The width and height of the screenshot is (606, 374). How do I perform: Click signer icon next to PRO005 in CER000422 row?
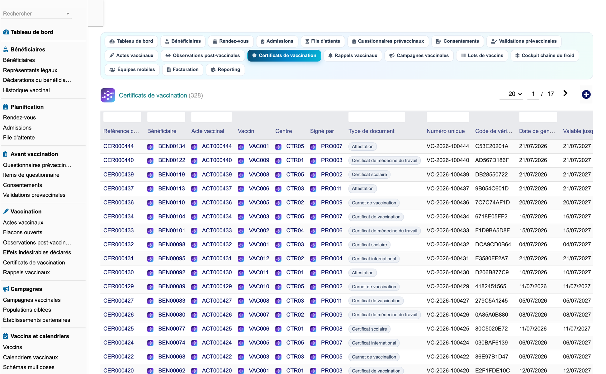(x=313, y=357)
